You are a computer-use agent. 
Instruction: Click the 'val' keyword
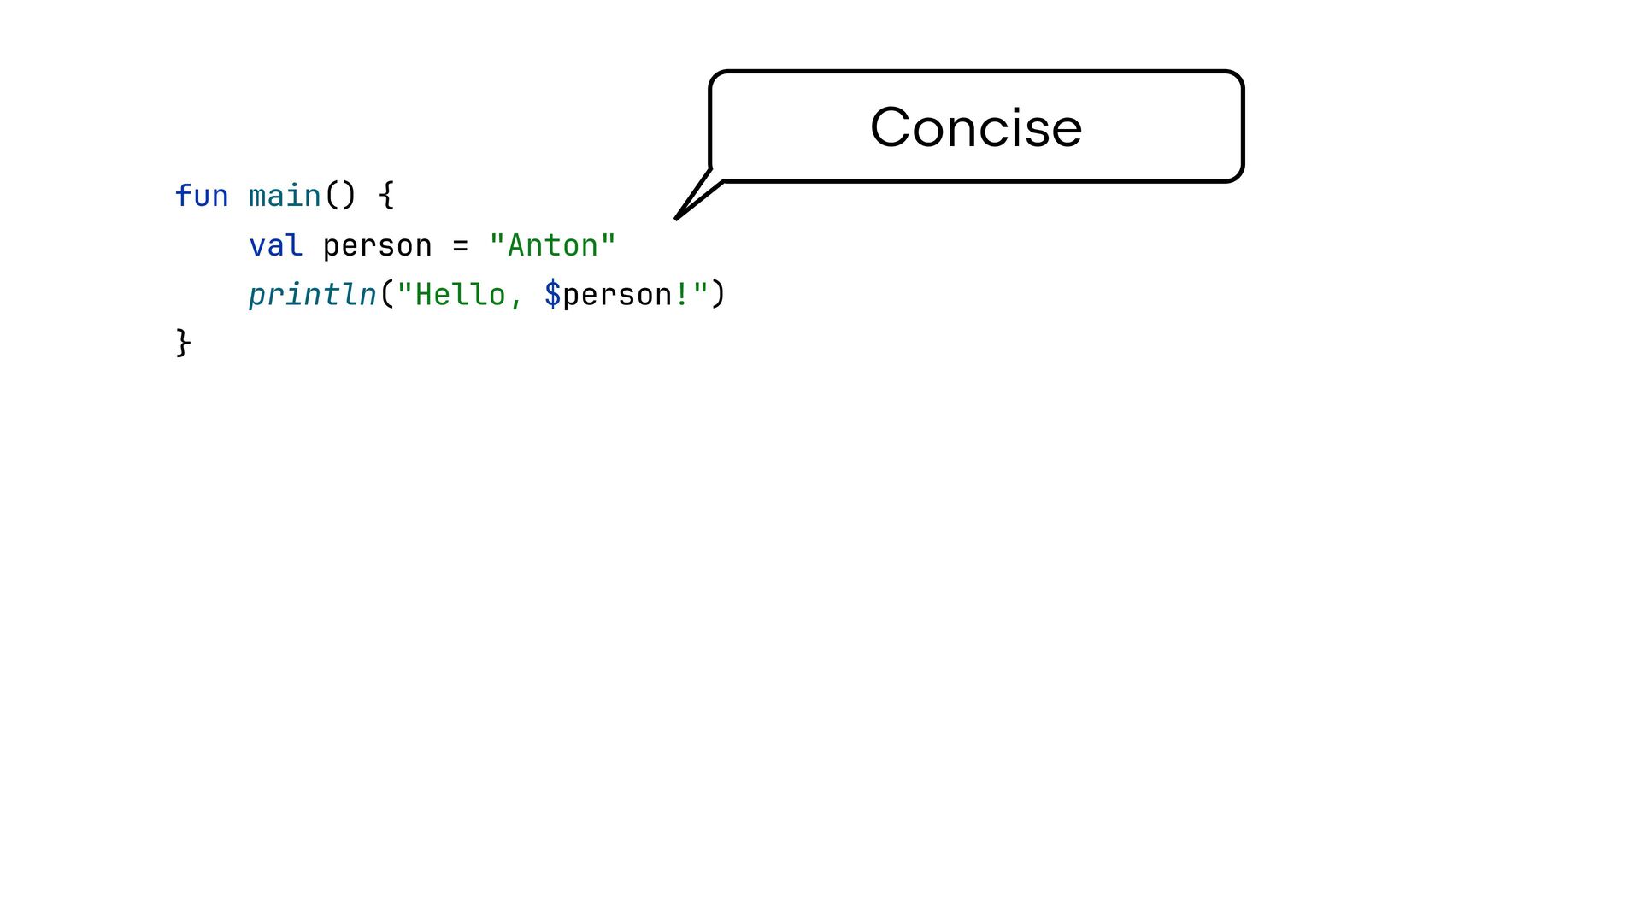275,245
